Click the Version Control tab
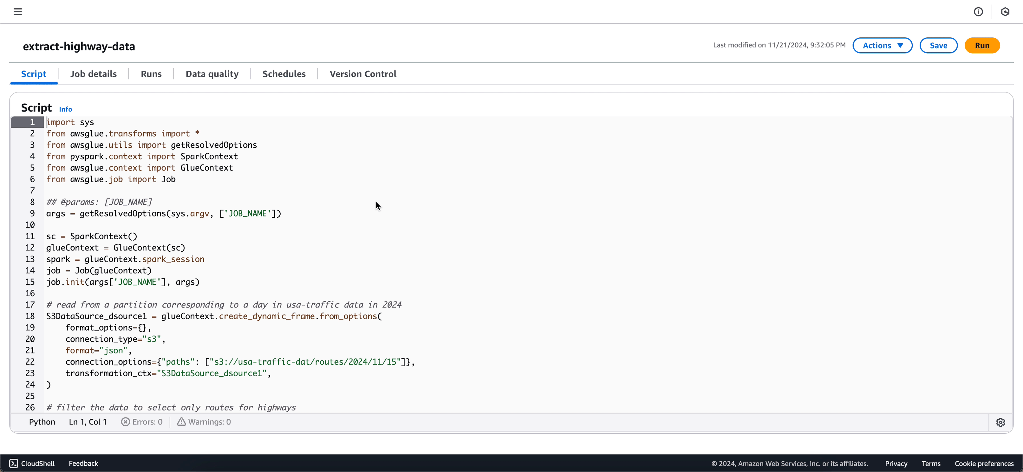 coord(363,74)
